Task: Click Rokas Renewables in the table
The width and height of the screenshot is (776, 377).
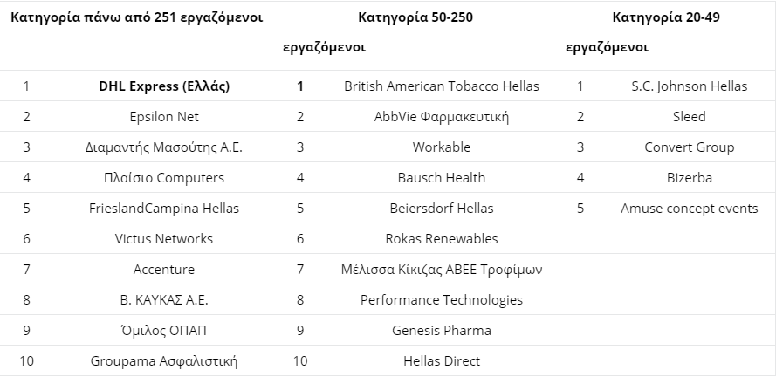Action: (x=442, y=239)
